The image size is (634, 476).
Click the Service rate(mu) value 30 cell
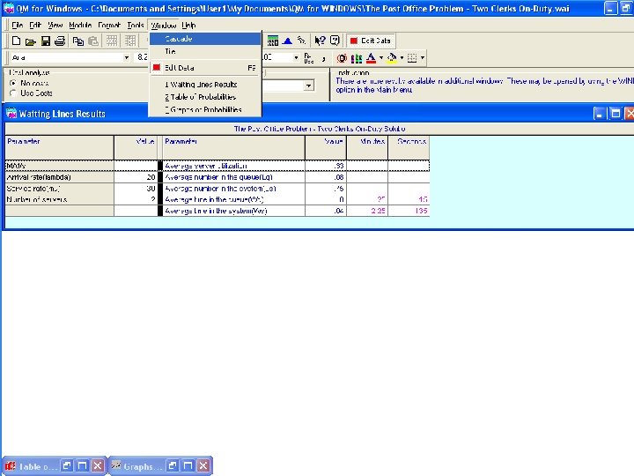pyautogui.click(x=136, y=189)
